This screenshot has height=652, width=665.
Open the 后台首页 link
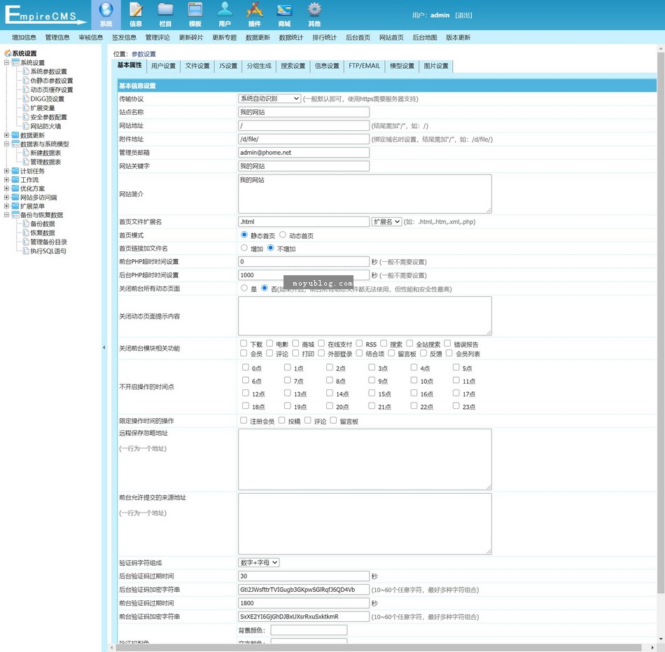click(358, 37)
